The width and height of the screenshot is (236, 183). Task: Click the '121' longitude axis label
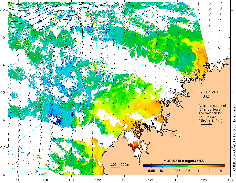(x=72, y=180)
